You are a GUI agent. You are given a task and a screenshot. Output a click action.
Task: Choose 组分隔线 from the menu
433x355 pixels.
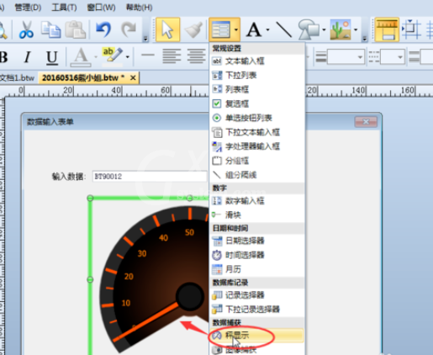pos(256,175)
